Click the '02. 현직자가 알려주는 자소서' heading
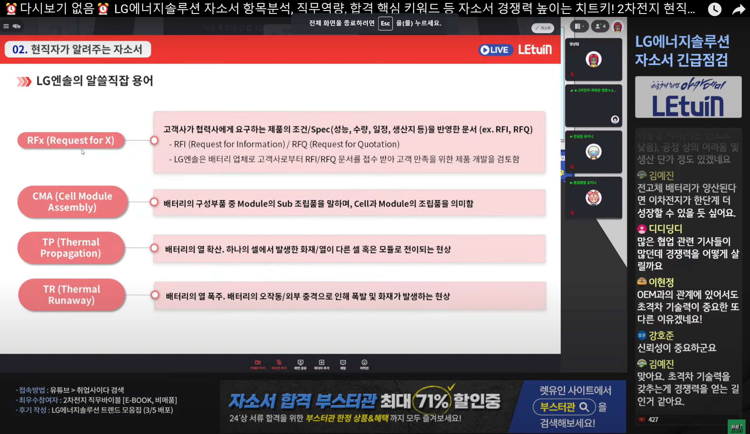750x434 pixels. (77, 49)
